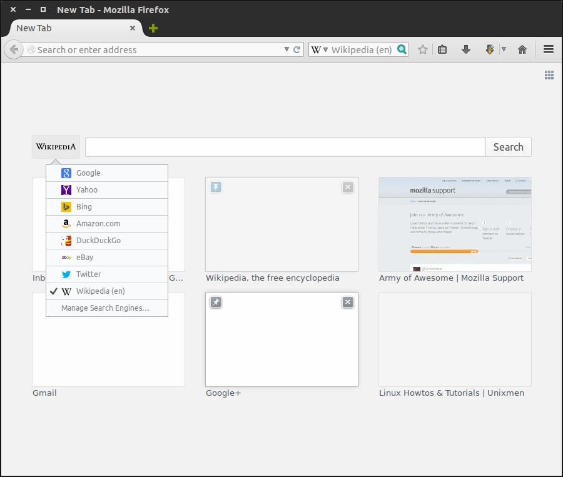Click the back navigation arrow
Viewport: 563px width, 477px height.
(14, 49)
